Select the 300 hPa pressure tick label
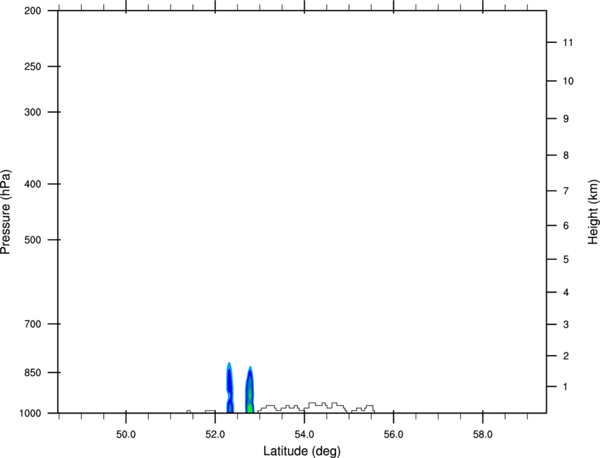 pyautogui.click(x=32, y=112)
